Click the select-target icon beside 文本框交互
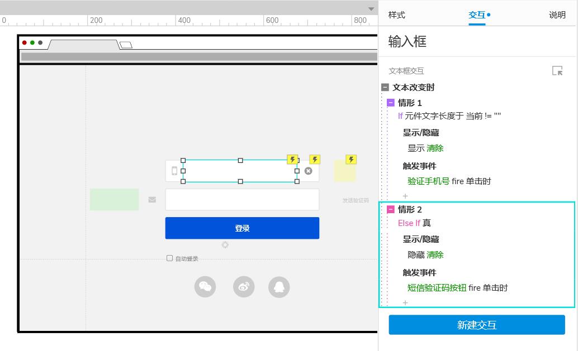The width and height of the screenshot is (578, 351). [557, 71]
